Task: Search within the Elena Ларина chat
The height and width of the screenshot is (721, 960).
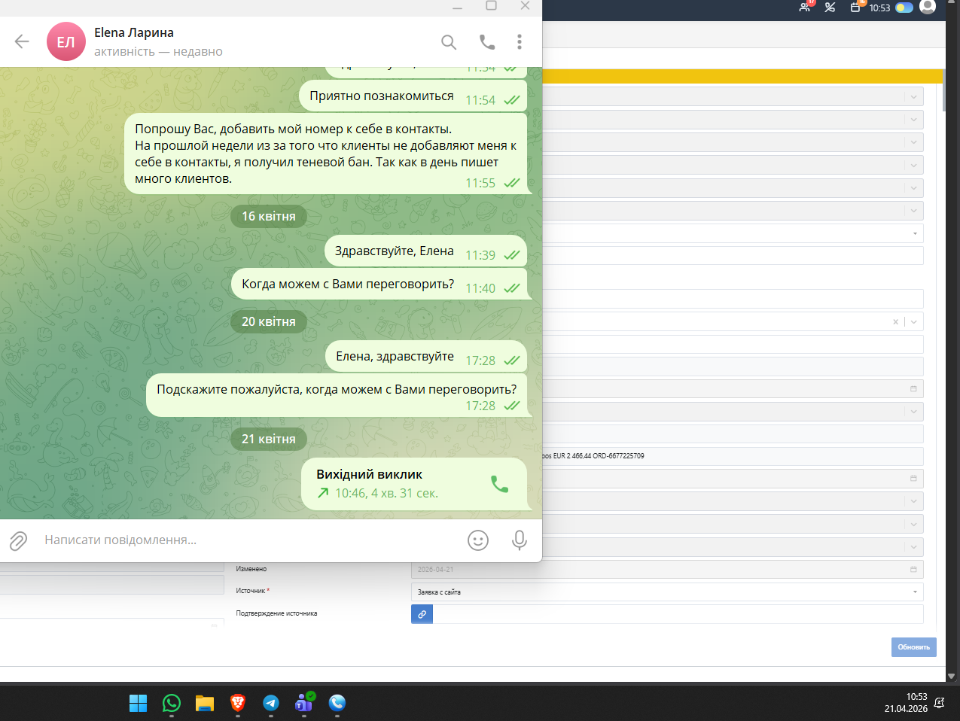Action: click(x=449, y=42)
